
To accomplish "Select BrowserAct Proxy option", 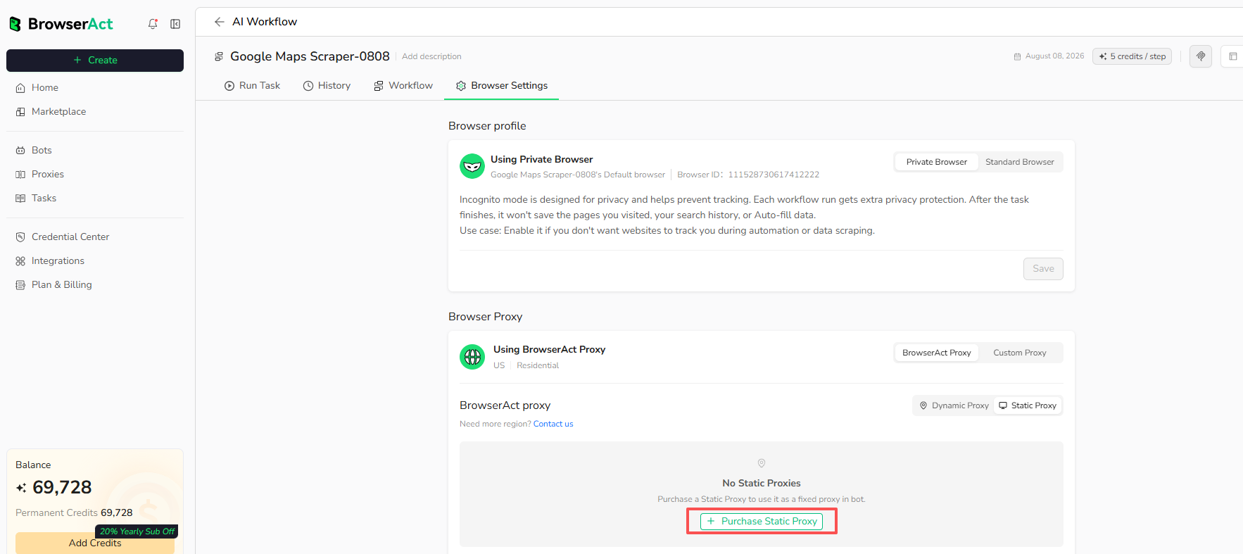I will tap(937, 353).
